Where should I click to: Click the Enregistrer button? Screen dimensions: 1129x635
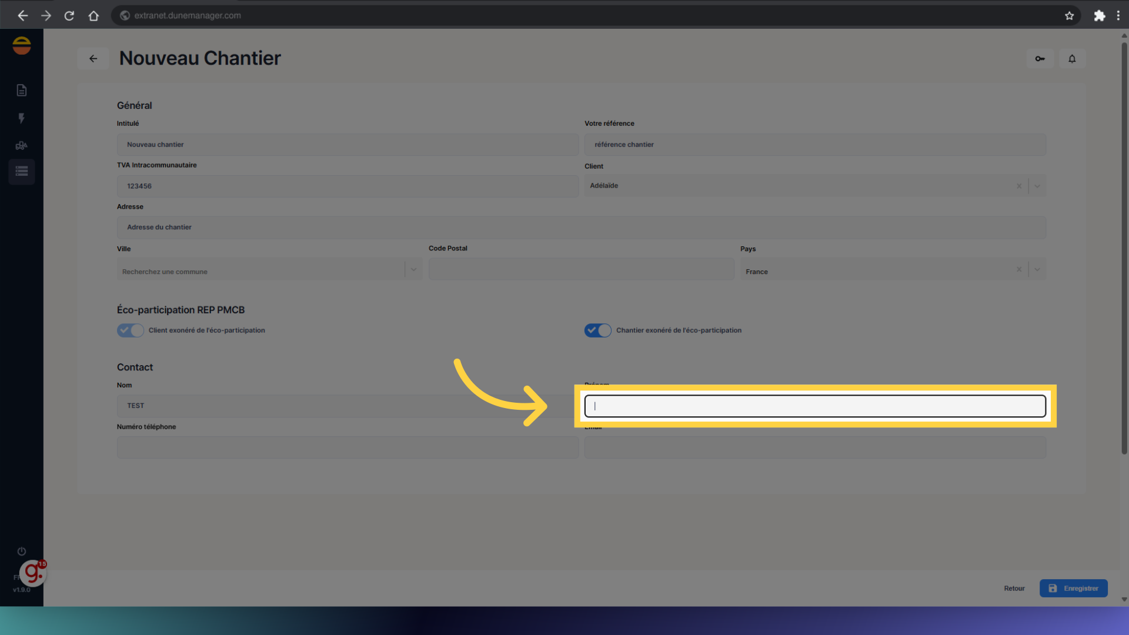pos(1073,588)
